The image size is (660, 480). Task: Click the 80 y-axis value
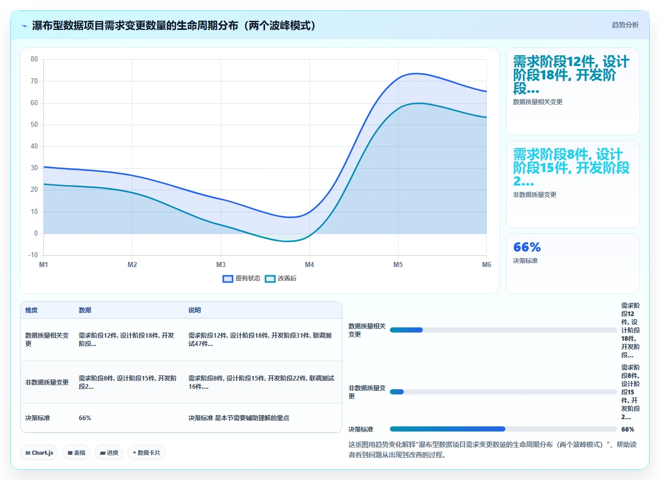[x=35, y=59]
